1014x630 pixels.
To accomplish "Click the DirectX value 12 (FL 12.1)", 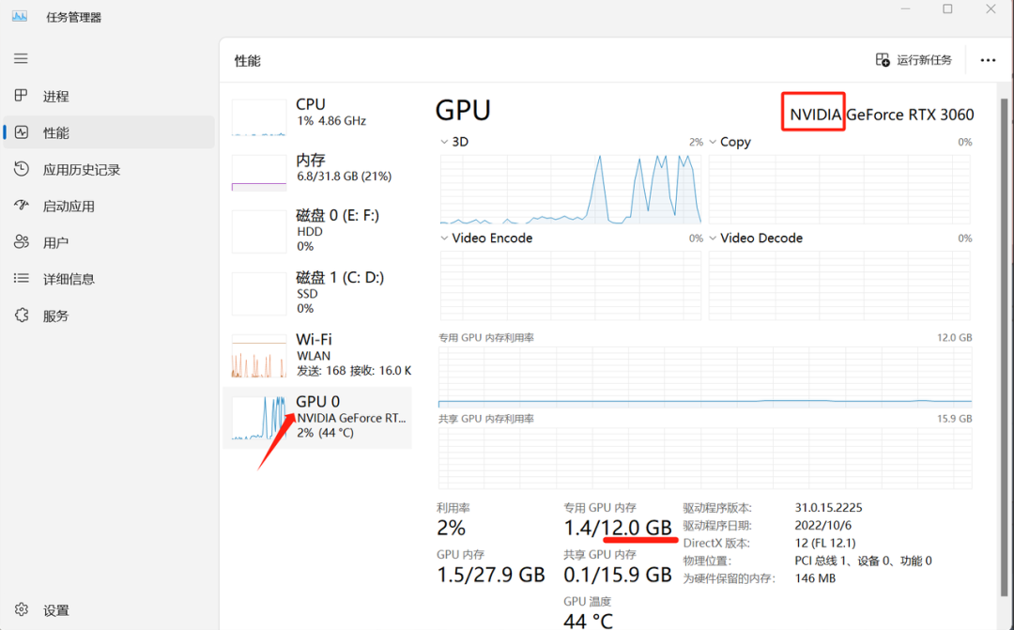I will (x=825, y=543).
